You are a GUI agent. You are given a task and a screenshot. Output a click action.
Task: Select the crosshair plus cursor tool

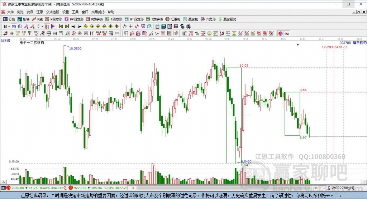point(130,26)
